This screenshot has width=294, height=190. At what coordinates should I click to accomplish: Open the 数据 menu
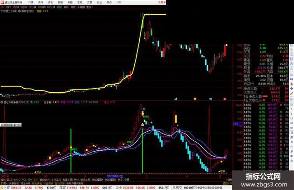60,2
